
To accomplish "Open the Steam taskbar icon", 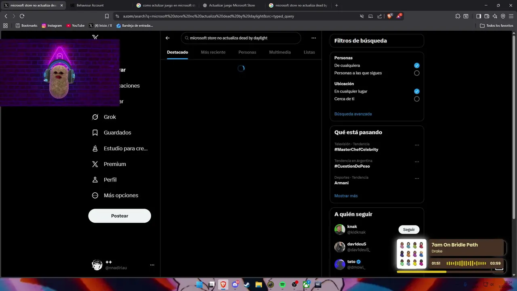I will pyautogui.click(x=247, y=285).
